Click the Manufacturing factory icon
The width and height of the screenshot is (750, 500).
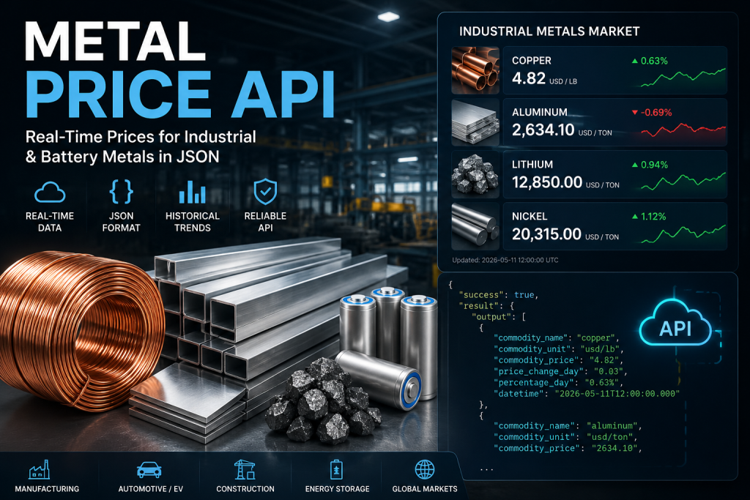click(40, 469)
